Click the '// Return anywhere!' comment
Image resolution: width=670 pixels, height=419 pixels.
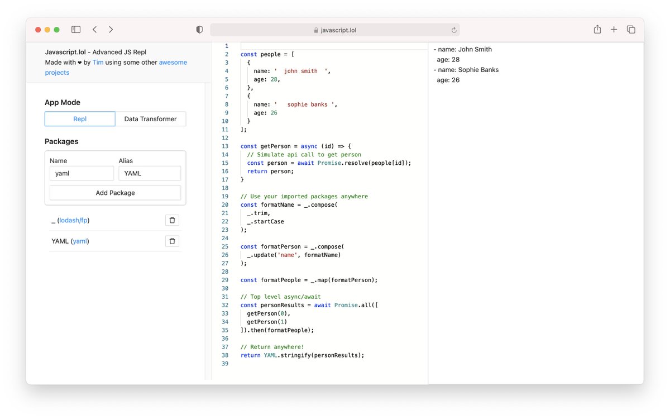(272, 347)
